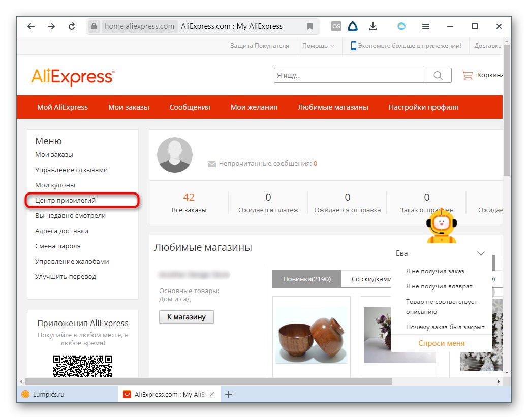Select the Новинки(2190) tab
The image size is (528, 419).
307,279
